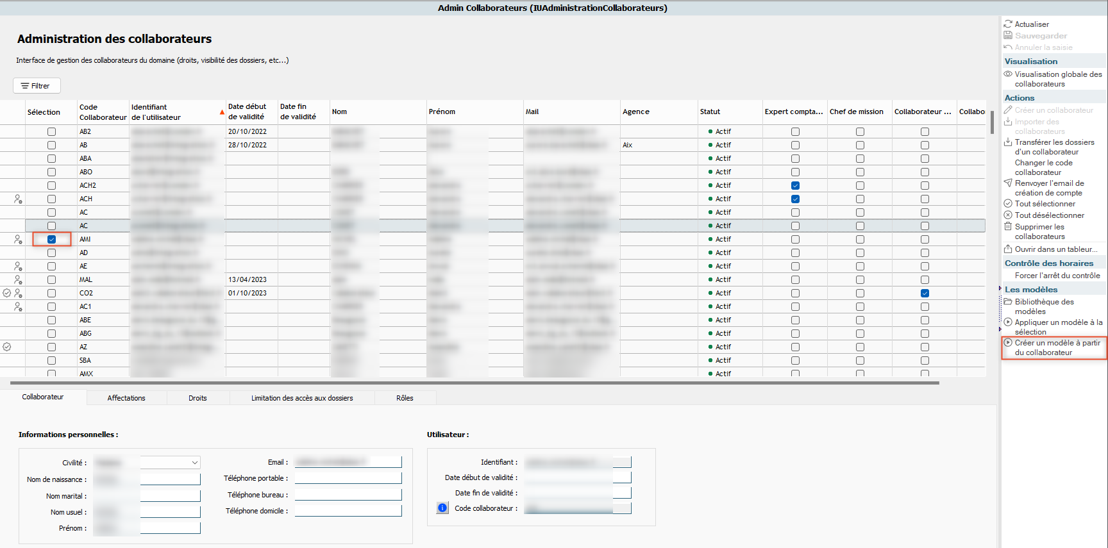Check the selection box for AB2

coord(51,131)
